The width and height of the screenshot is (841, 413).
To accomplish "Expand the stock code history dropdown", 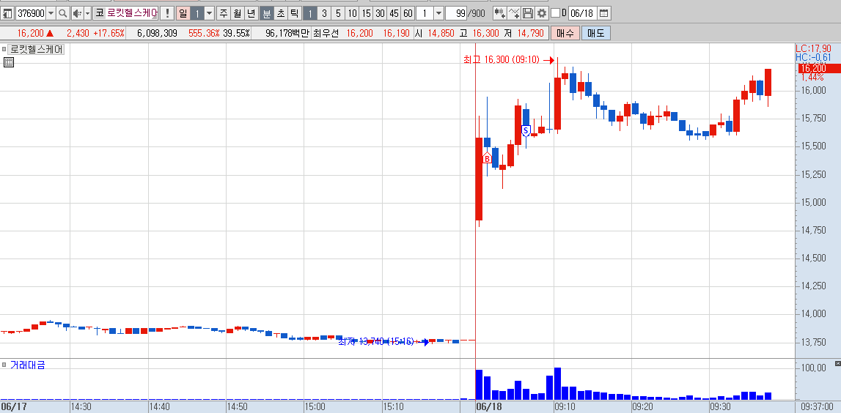I will pos(51,13).
